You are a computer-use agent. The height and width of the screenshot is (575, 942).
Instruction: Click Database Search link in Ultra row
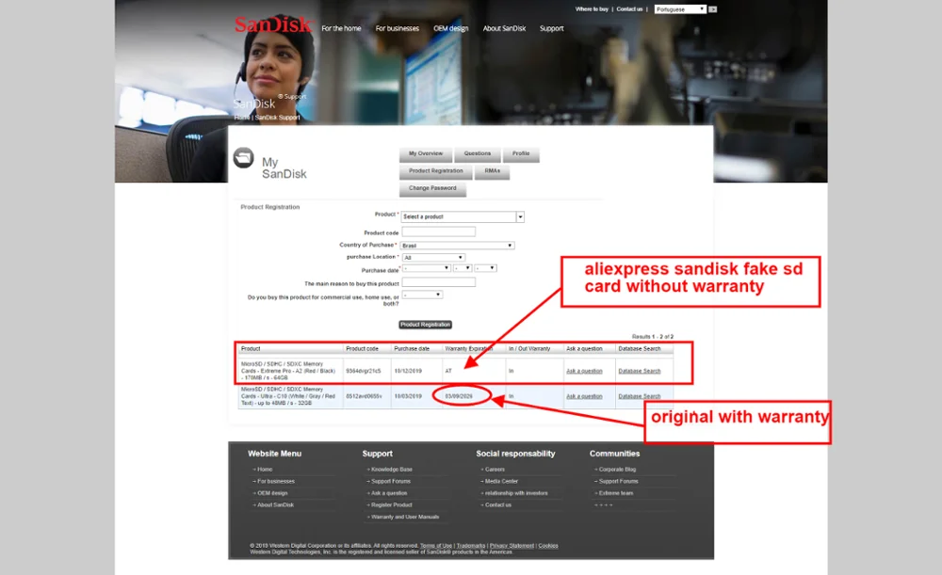point(640,397)
